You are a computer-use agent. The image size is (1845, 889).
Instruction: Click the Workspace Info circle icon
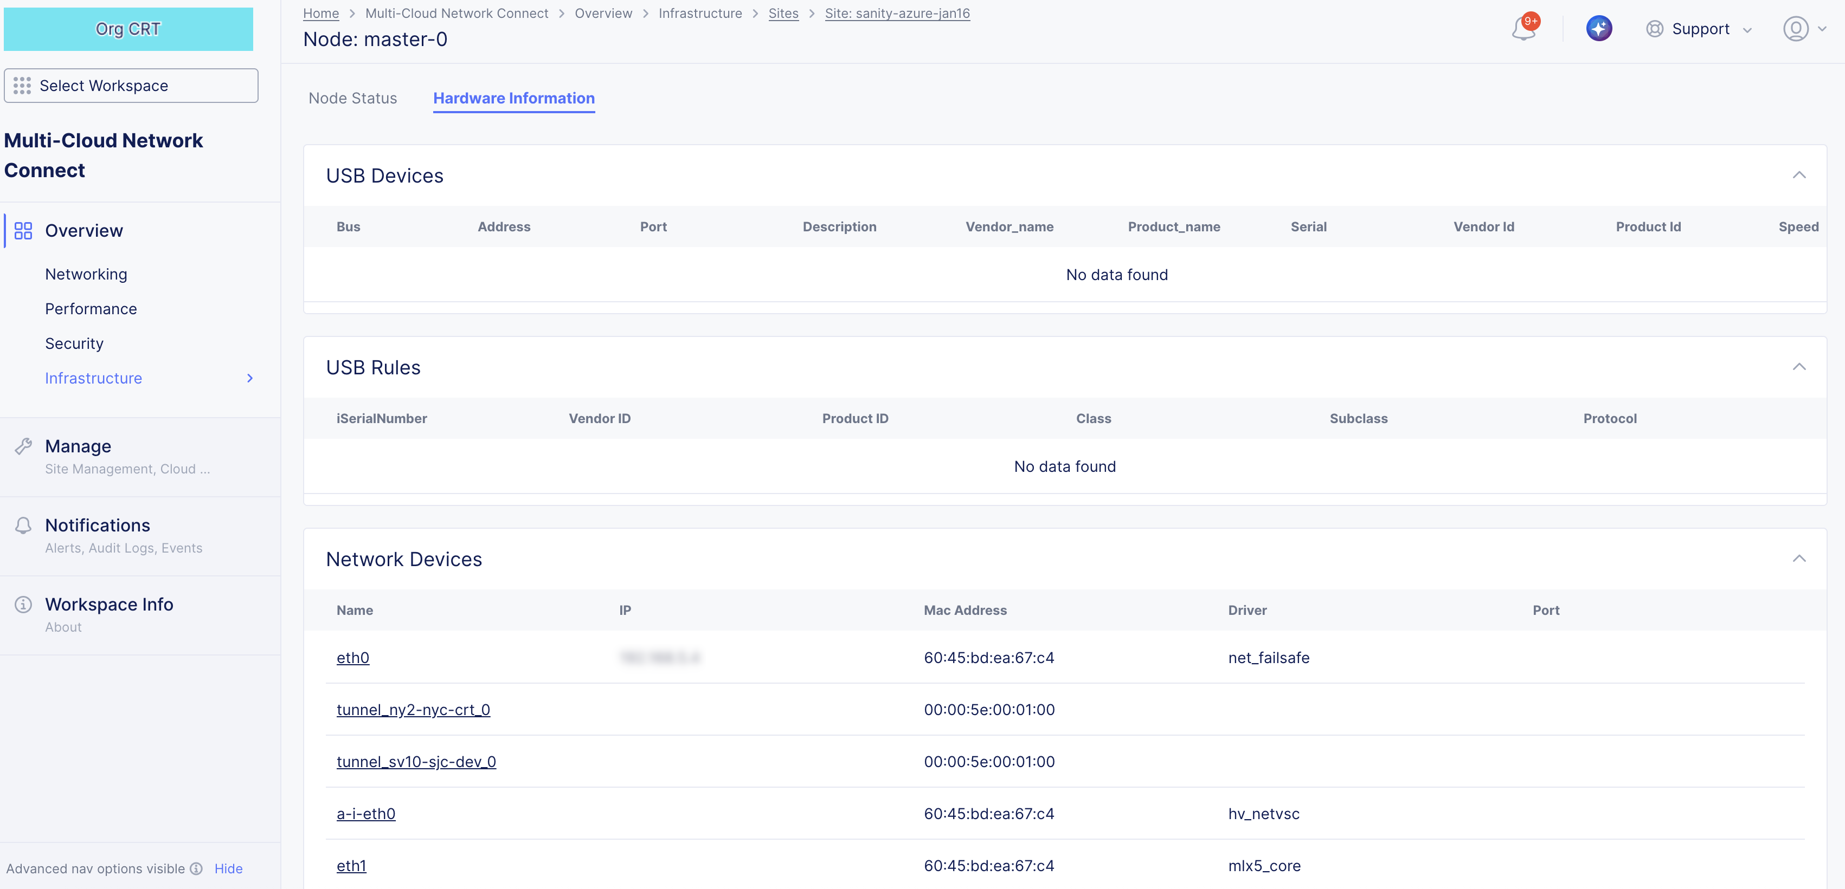tap(23, 604)
